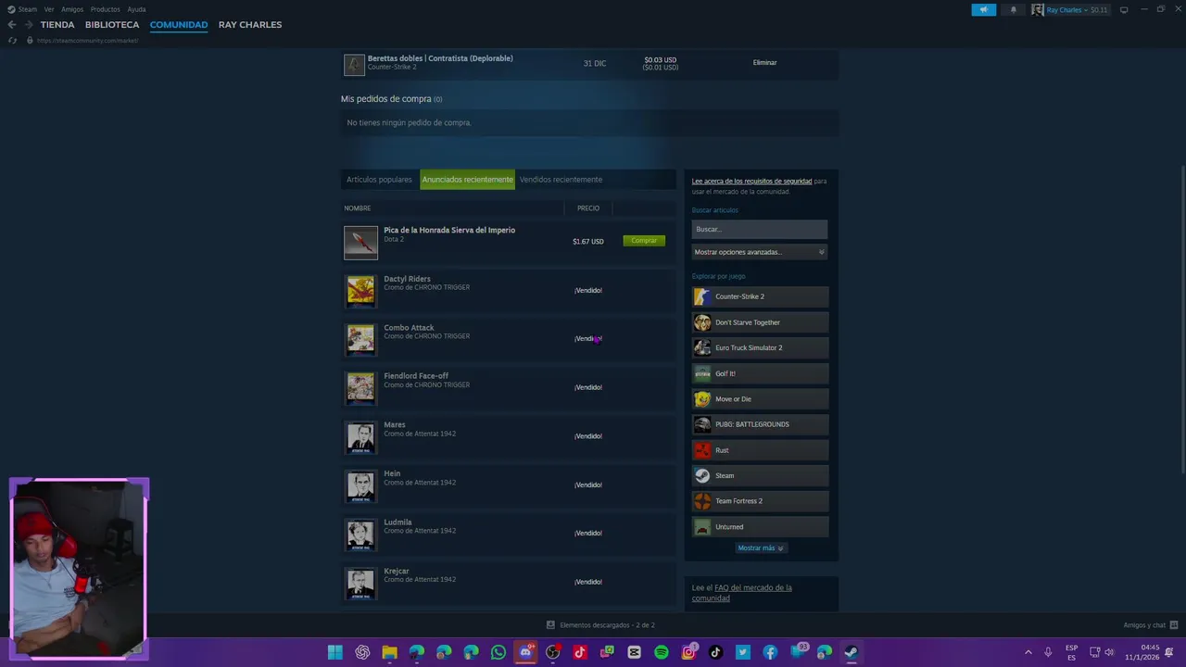Open the TIENDA tab
Image resolution: width=1186 pixels, height=667 pixels.
point(57,25)
